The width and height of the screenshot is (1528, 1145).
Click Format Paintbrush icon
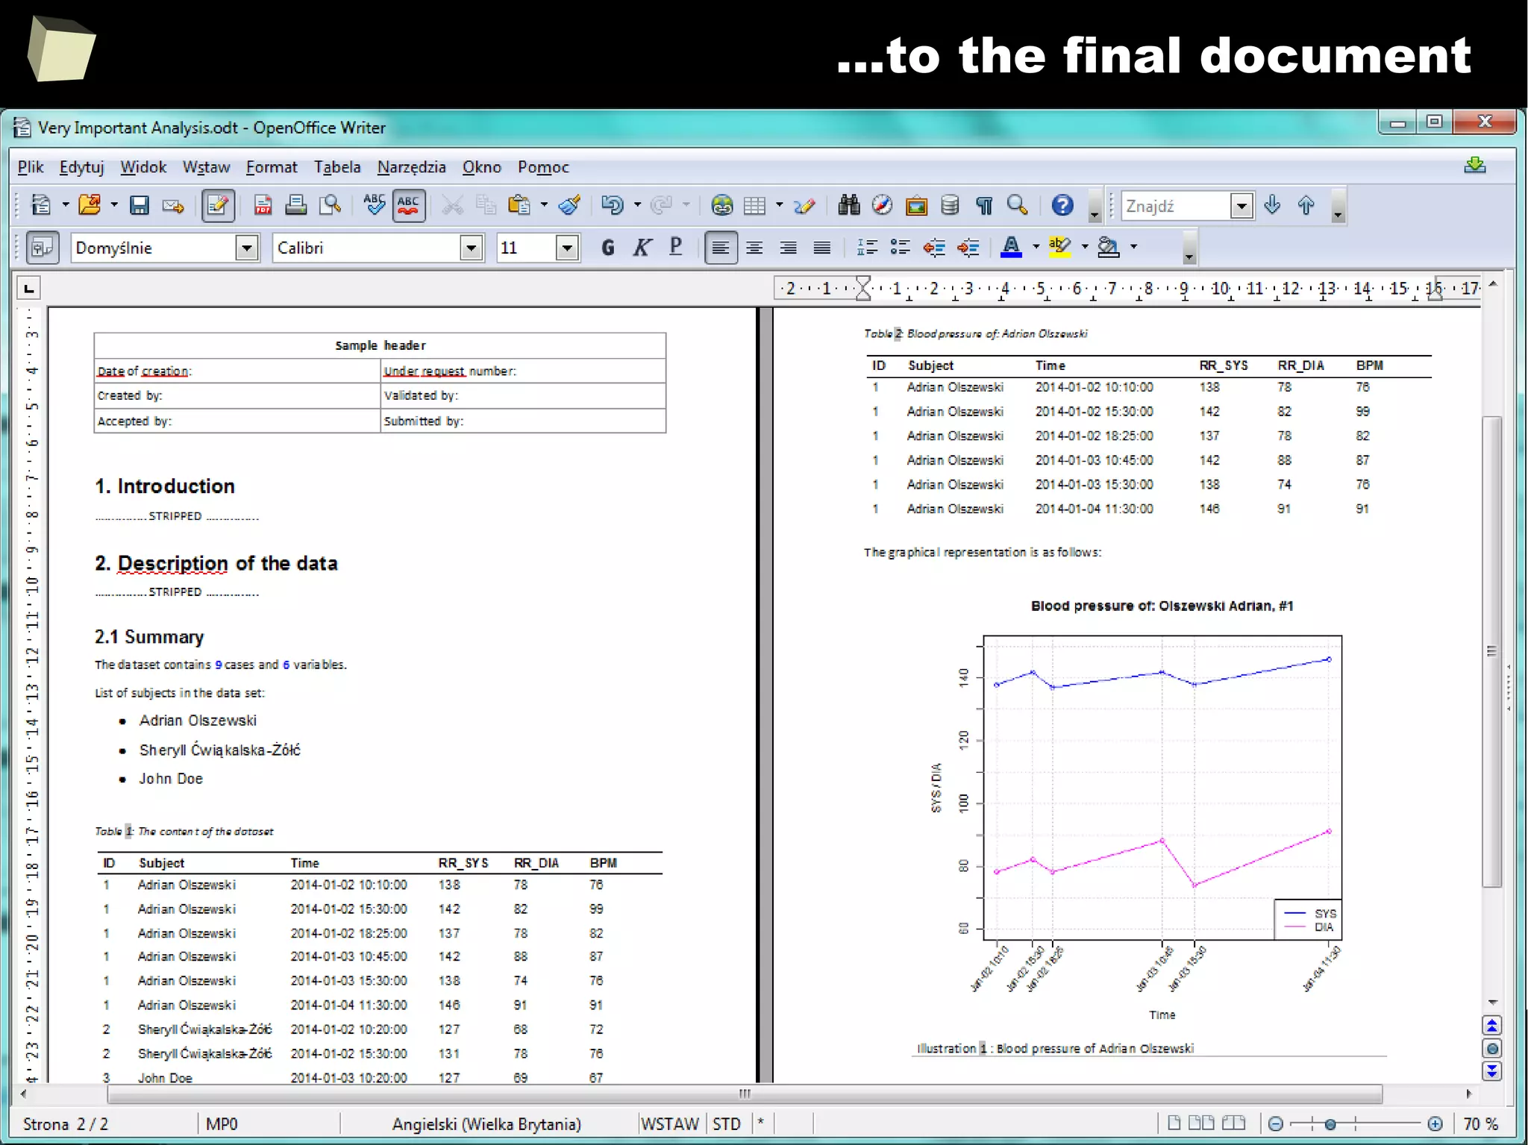point(570,205)
